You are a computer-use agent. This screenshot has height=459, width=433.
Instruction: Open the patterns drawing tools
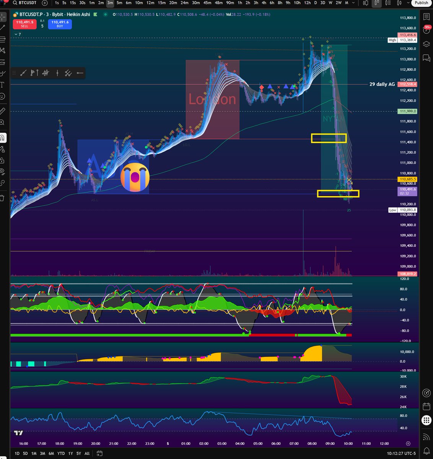3,50
